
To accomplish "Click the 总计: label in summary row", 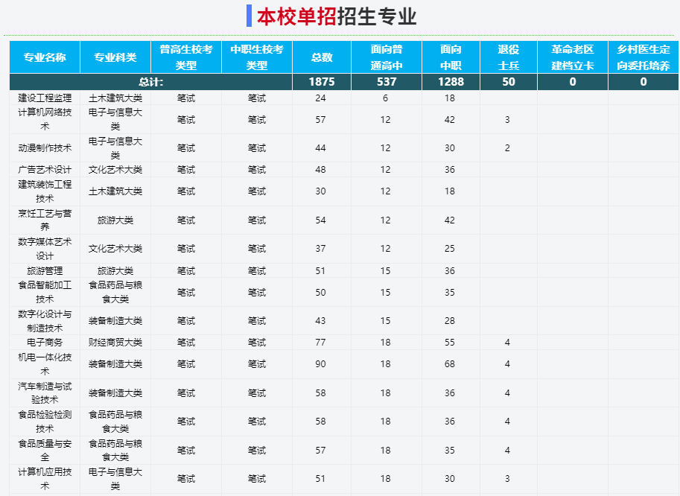I will (151, 82).
